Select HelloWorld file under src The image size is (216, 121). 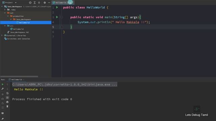tap(18, 29)
